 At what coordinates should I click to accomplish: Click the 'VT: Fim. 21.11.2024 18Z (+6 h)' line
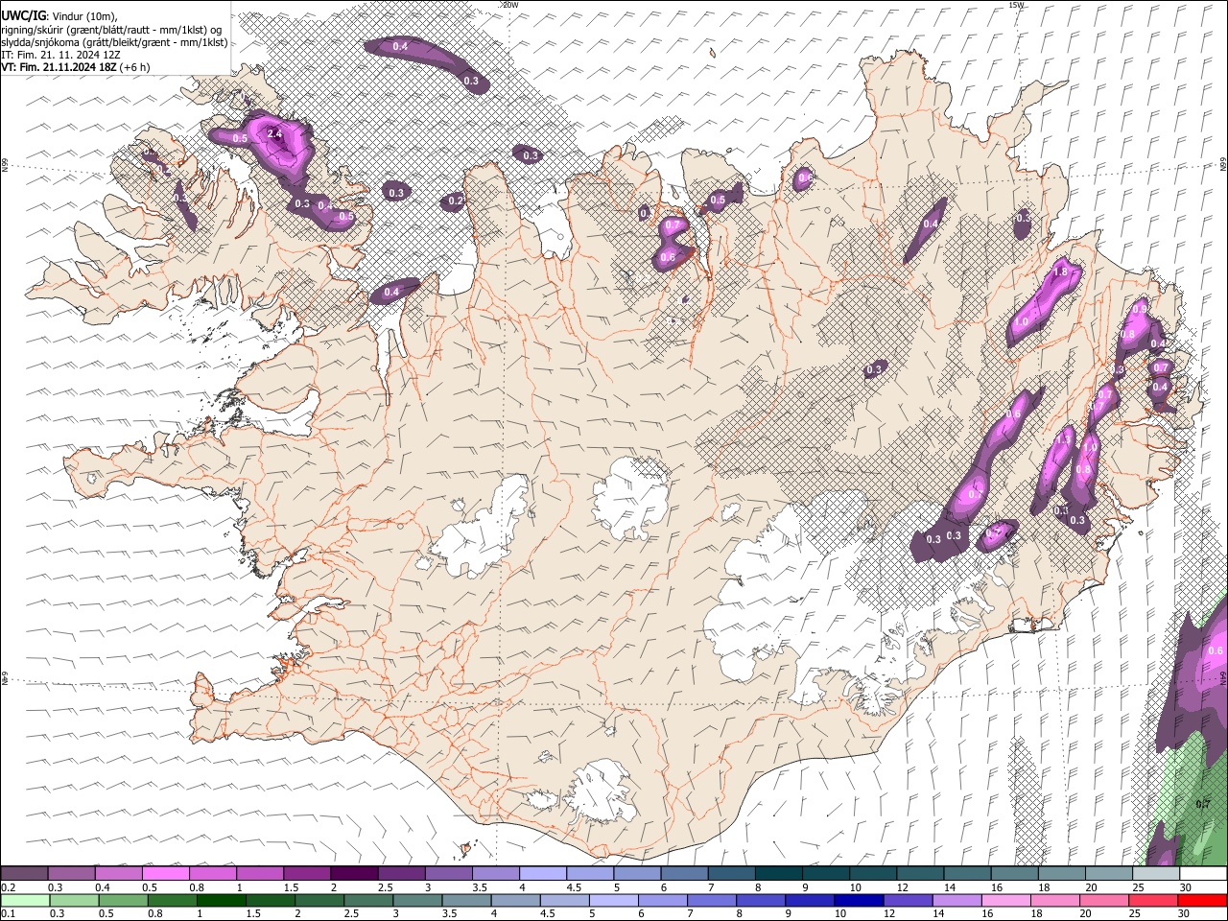click(75, 67)
